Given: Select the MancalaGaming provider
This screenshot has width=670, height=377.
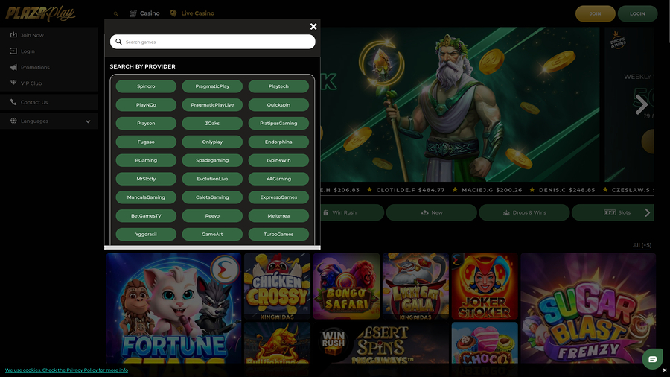Looking at the screenshot, I should click(x=146, y=197).
